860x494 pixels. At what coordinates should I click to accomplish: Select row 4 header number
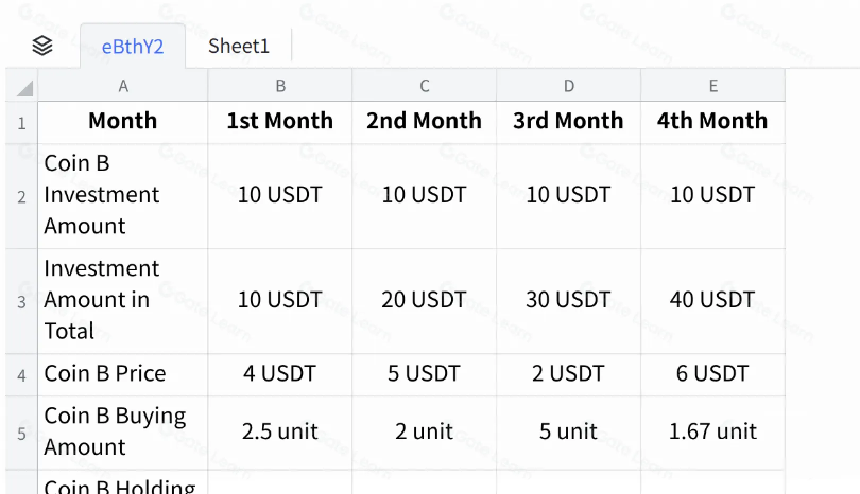21,375
